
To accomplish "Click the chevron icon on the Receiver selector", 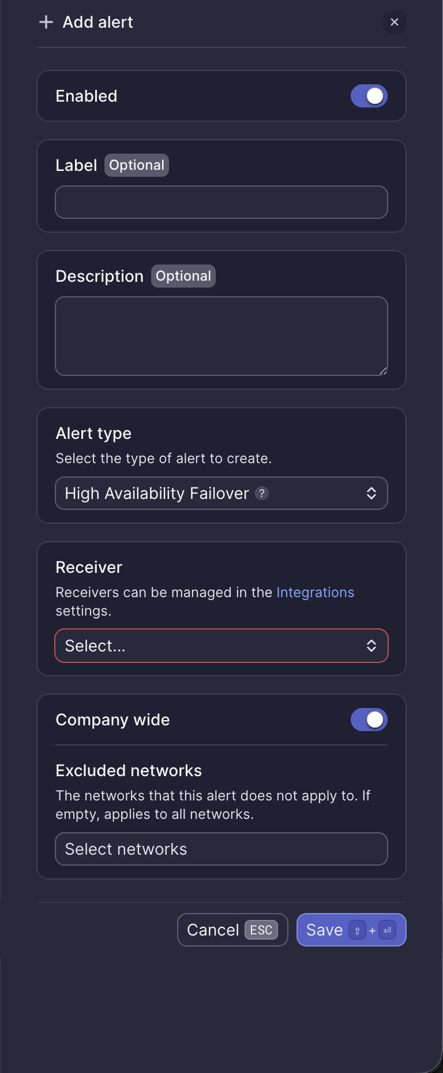I will click(373, 646).
